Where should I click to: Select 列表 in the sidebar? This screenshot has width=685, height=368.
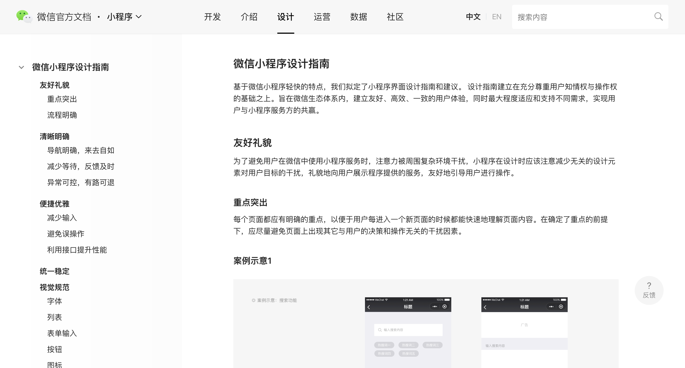[55, 317]
